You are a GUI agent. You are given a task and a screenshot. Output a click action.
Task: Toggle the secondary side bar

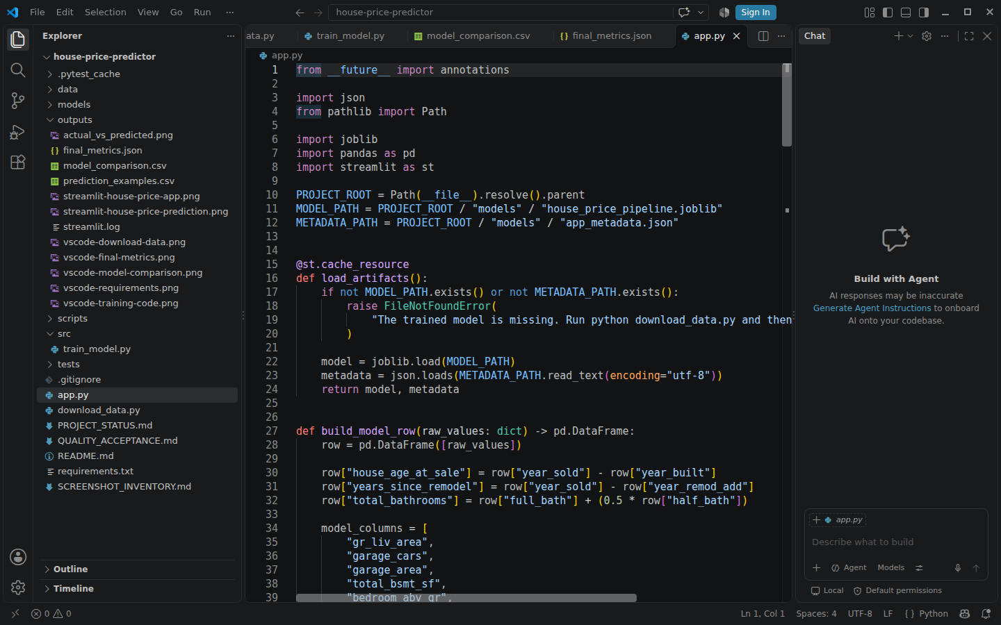pyautogui.click(x=924, y=12)
